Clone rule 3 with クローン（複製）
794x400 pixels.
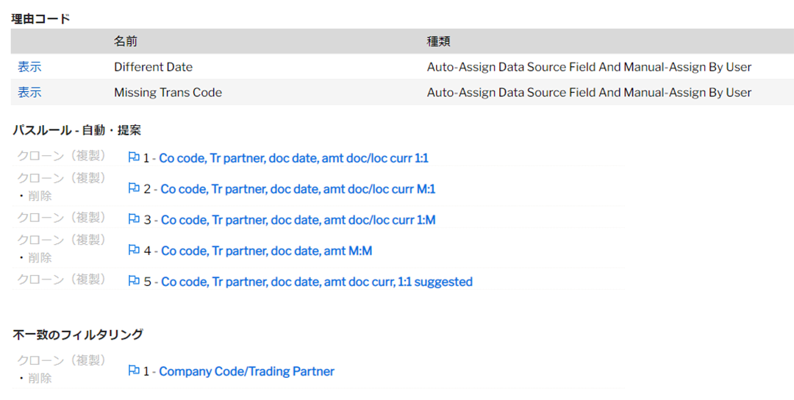coord(61,217)
